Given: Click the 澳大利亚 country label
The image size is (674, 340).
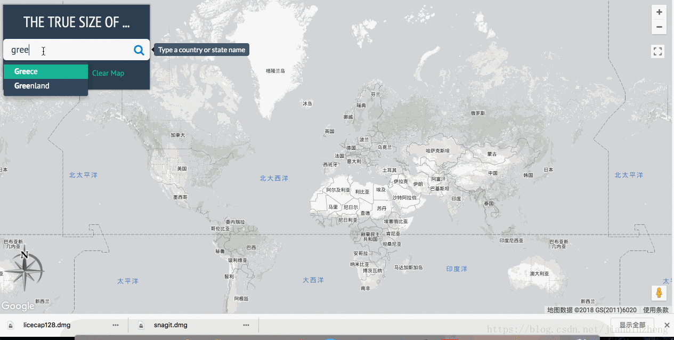Looking at the screenshot, I should [539, 273].
